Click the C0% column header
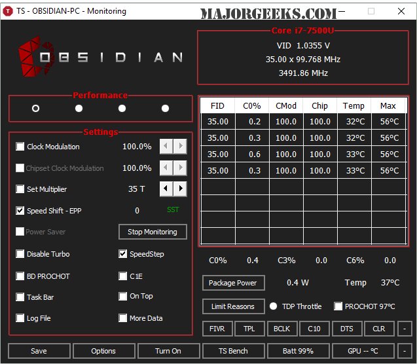 click(252, 106)
